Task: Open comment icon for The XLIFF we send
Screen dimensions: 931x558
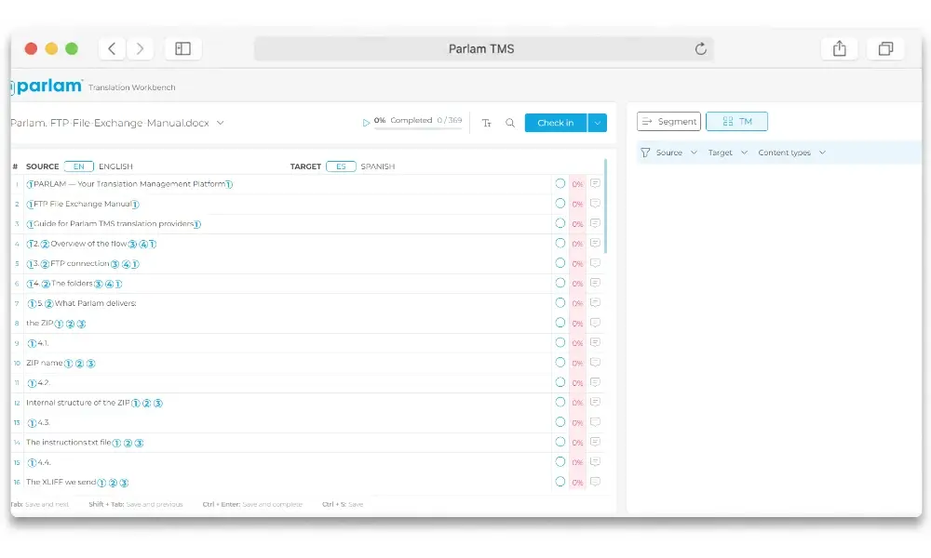Action: click(x=595, y=482)
